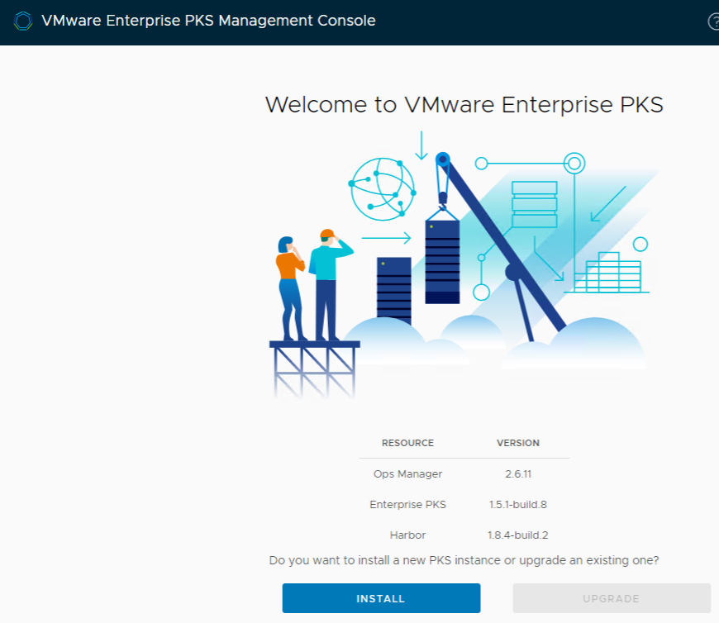The image size is (719, 623).
Task: Click the VERSION column header
Action: point(518,443)
